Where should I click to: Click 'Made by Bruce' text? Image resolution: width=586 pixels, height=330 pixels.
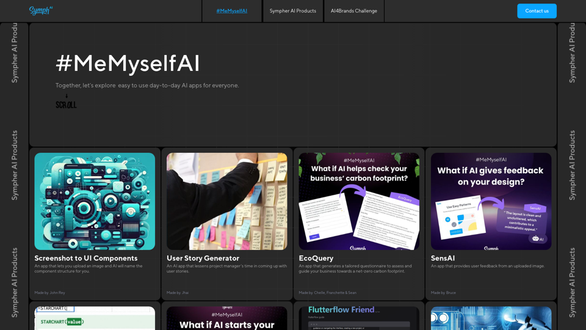click(443, 293)
